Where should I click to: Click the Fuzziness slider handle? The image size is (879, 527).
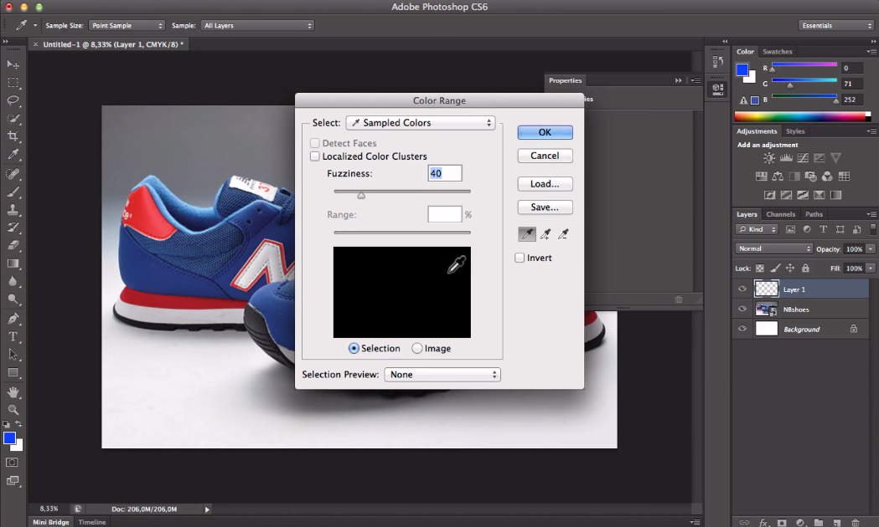[x=362, y=195]
